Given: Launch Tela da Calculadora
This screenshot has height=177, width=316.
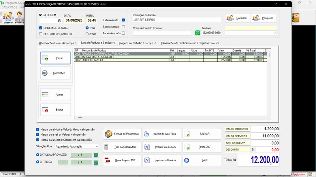Looking at the screenshot, I should [x=121, y=147].
